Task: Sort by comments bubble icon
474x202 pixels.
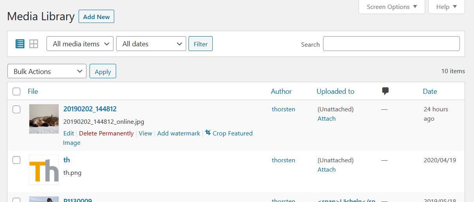Action: (x=386, y=91)
